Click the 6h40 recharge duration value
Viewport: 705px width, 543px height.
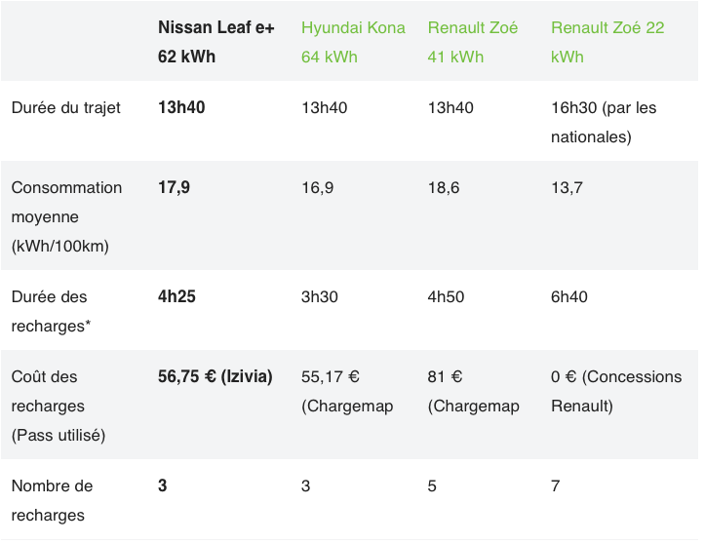coord(569,296)
